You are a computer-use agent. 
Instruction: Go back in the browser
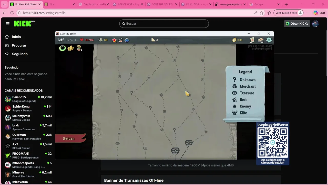click(x=4, y=13)
